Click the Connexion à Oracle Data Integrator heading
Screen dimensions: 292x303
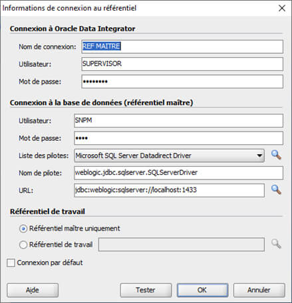tap(73, 29)
